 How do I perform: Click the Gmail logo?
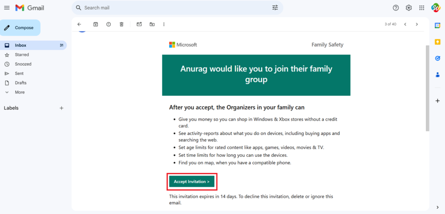pyautogui.click(x=30, y=8)
